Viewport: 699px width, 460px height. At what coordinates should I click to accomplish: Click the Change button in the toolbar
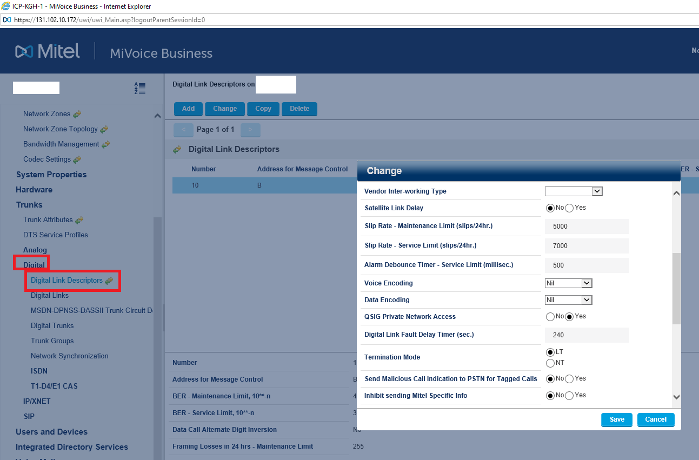coord(225,109)
